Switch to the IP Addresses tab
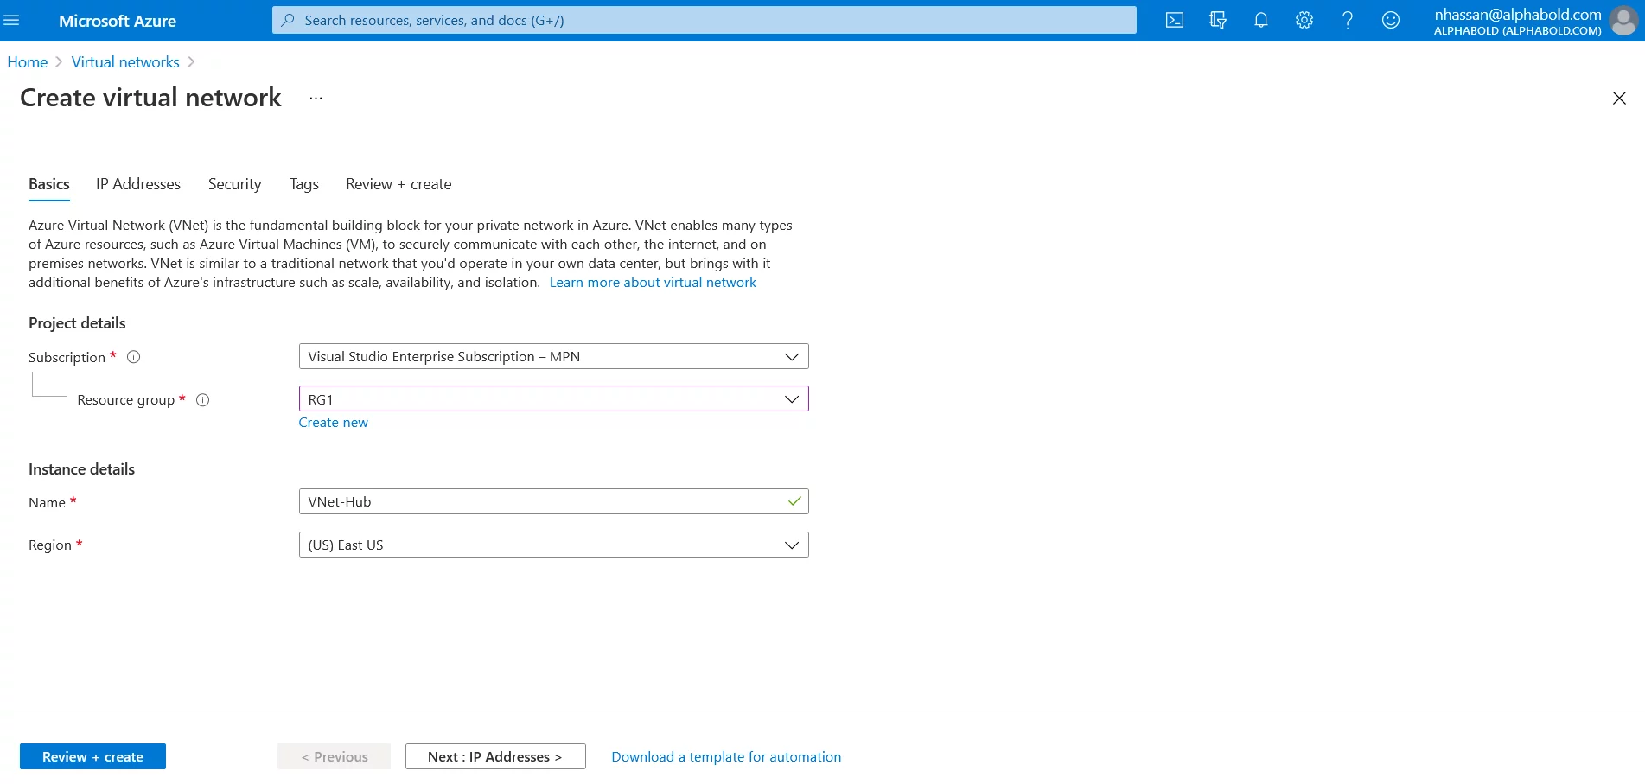This screenshot has width=1645, height=784. click(138, 184)
